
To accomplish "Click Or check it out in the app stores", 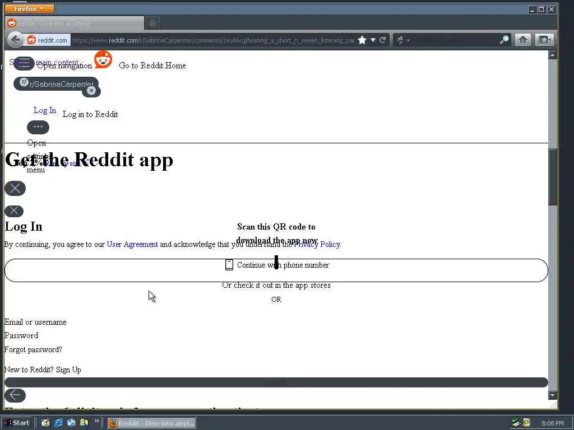I will pyautogui.click(x=276, y=285).
